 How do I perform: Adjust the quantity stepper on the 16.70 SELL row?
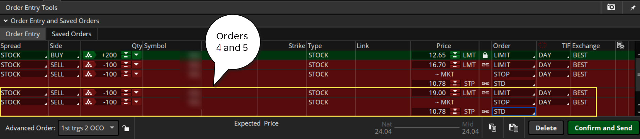[126, 65]
